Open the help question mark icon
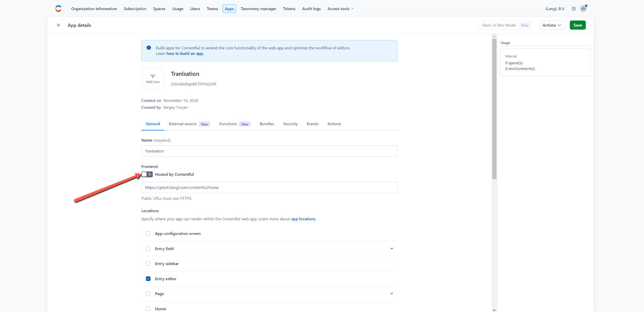Screen dimensions: 644x312 [573, 9]
